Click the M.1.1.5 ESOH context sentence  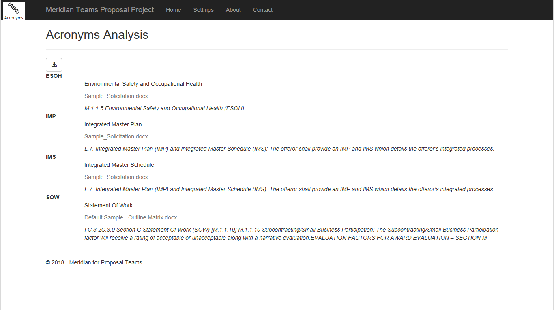pos(165,108)
